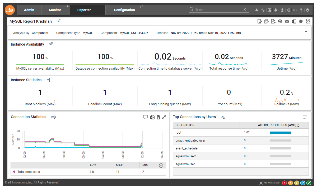The height and width of the screenshot is (189, 317).
Task: Open comments for Connection Statistics chart
Action: tap(146, 117)
